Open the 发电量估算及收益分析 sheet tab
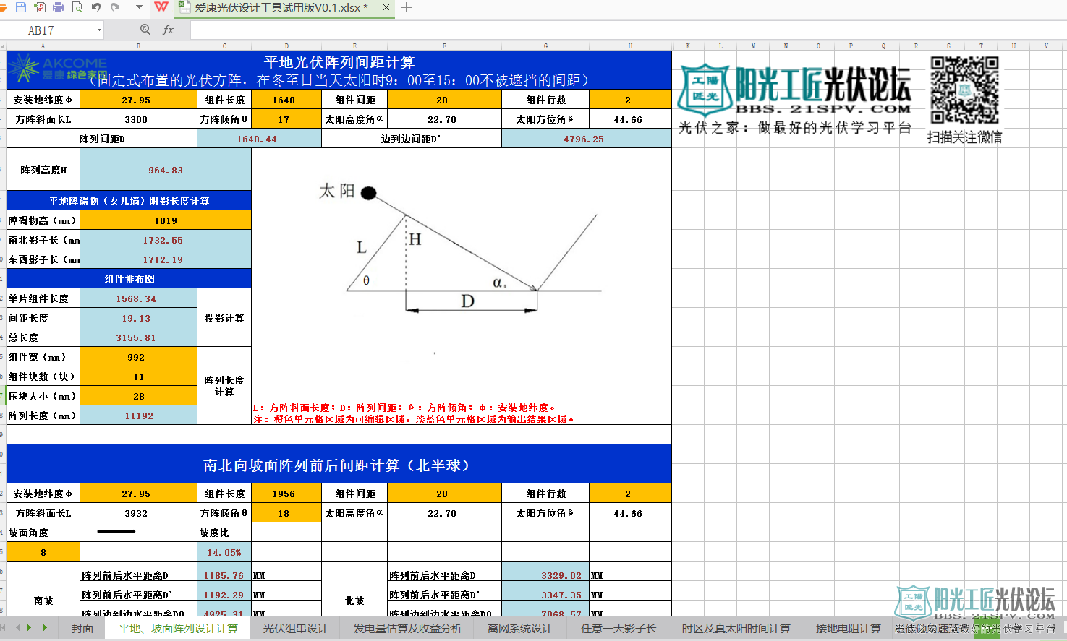The height and width of the screenshot is (641, 1067). click(x=407, y=629)
